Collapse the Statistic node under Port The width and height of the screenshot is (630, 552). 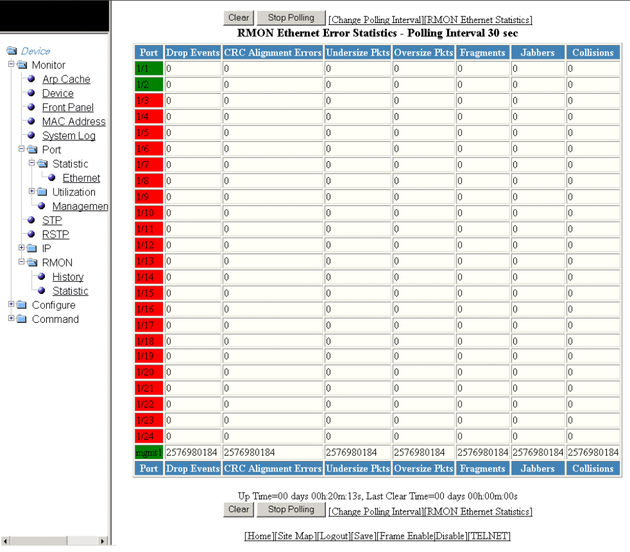pos(31,163)
